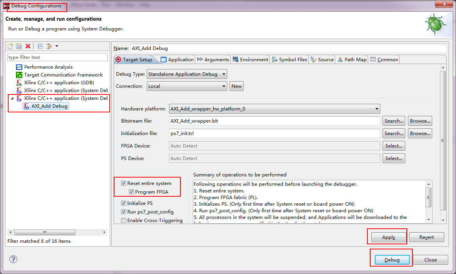This screenshot has width=456, height=274.
Task: Click Search button for Bitstream file
Action: [394, 121]
